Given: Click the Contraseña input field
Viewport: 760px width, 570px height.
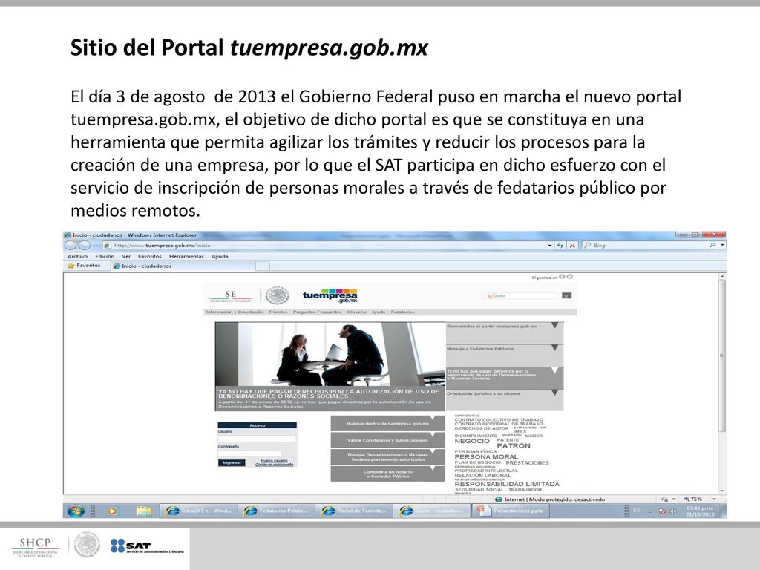Looking at the screenshot, I should coord(249,453).
